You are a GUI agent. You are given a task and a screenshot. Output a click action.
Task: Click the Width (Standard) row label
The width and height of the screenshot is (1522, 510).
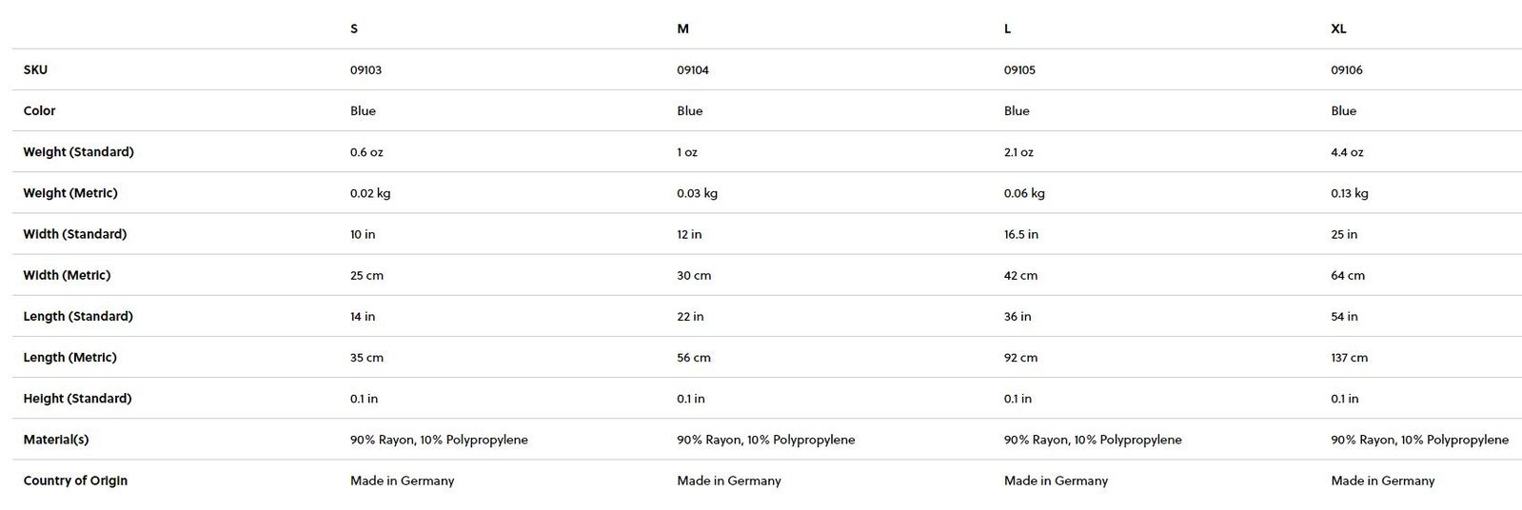click(74, 233)
